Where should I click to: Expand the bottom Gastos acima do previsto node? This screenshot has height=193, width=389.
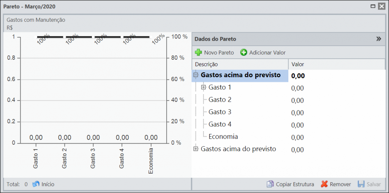click(x=196, y=149)
